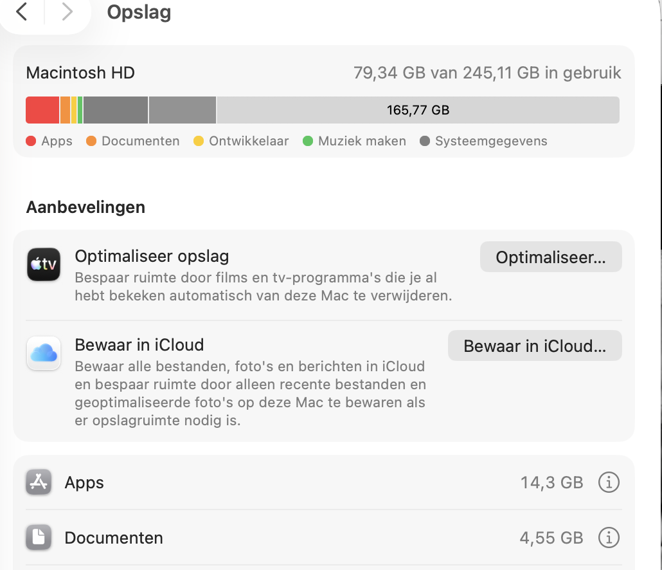Viewport: 662px width, 570px height.
Task: Click the red Apps legend dot
Action: tap(31, 142)
